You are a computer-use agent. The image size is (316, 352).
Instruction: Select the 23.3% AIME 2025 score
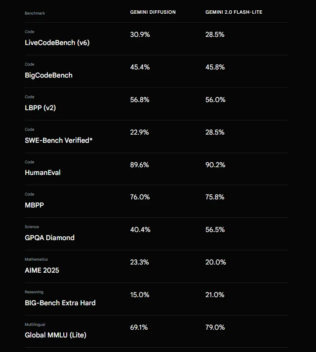[139, 262]
